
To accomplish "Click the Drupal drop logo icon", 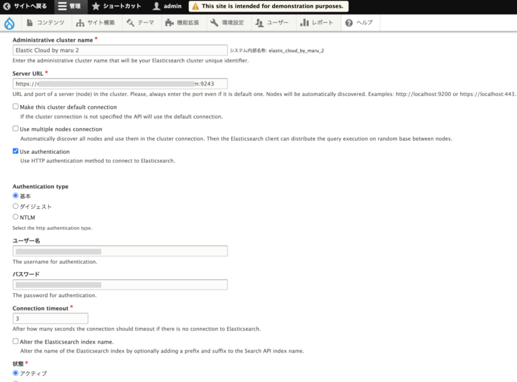I will coord(9,23).
